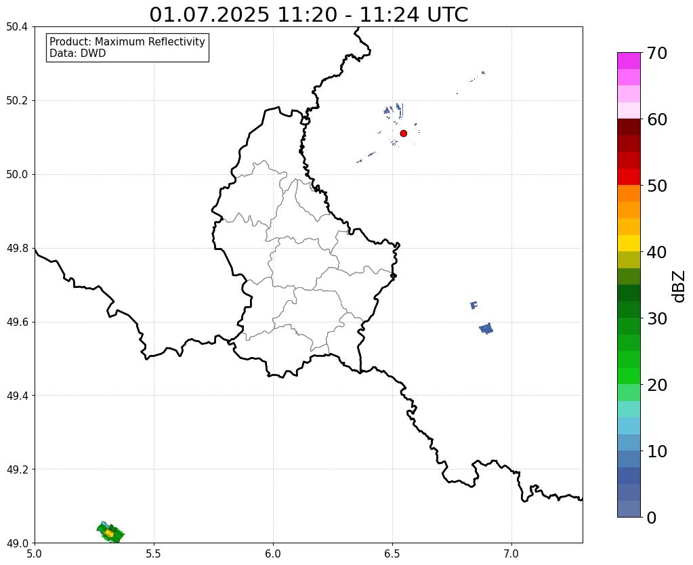Click the 'Product: Maximum Reflectivity' legend text
The height and width of the screenshot is (565, 693).
[x=127, y=41]
